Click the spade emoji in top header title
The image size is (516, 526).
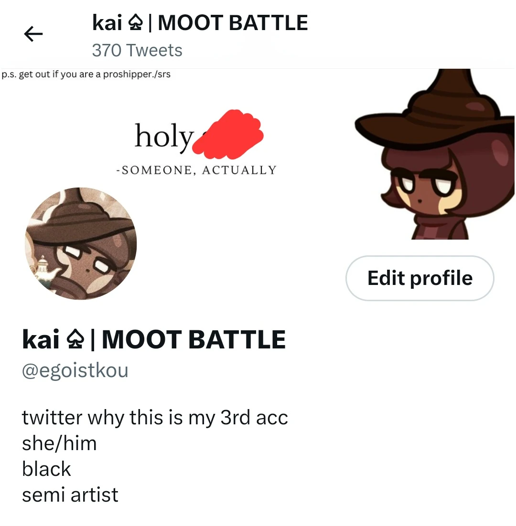(x=136, y=23)
